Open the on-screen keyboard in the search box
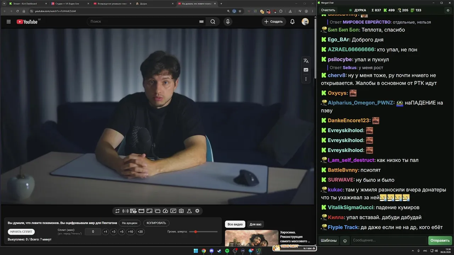Viewport: 454px width, 255px height. coord(201,22)
